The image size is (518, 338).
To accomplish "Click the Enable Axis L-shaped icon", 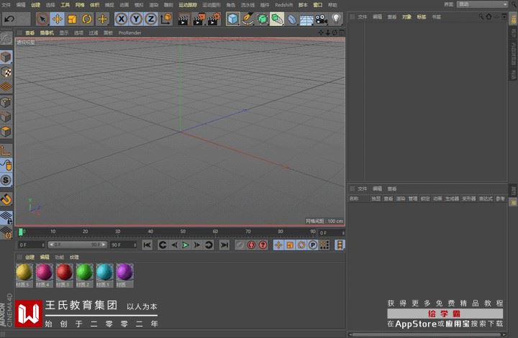I will tap(6, 150).
